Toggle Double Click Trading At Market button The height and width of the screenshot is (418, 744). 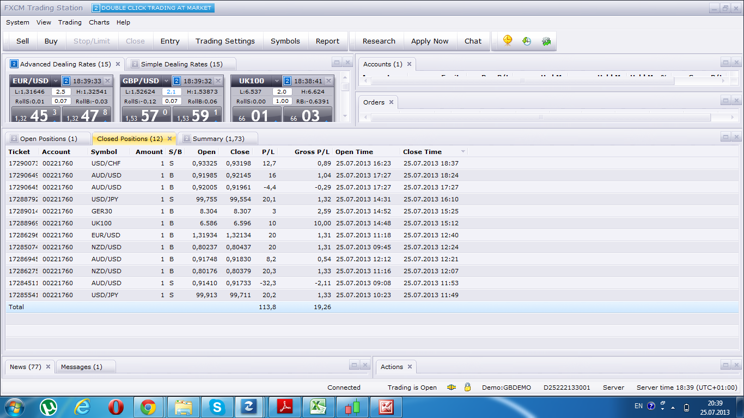(153, 8)
